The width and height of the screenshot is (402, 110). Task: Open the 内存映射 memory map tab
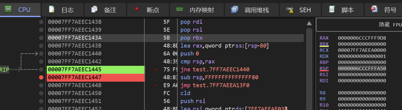click(197, 10)
